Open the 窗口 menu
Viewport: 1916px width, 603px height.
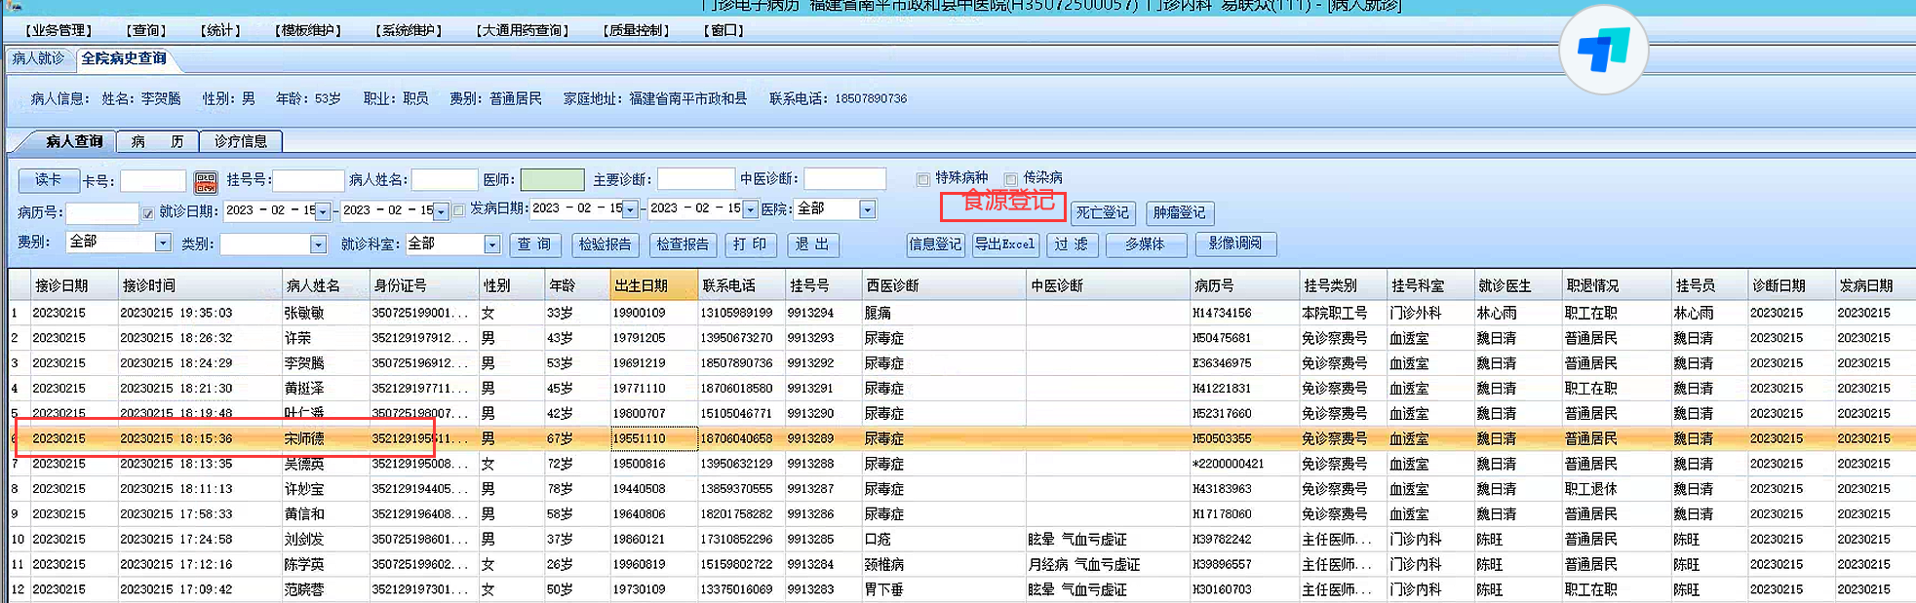tap(723, 30)
